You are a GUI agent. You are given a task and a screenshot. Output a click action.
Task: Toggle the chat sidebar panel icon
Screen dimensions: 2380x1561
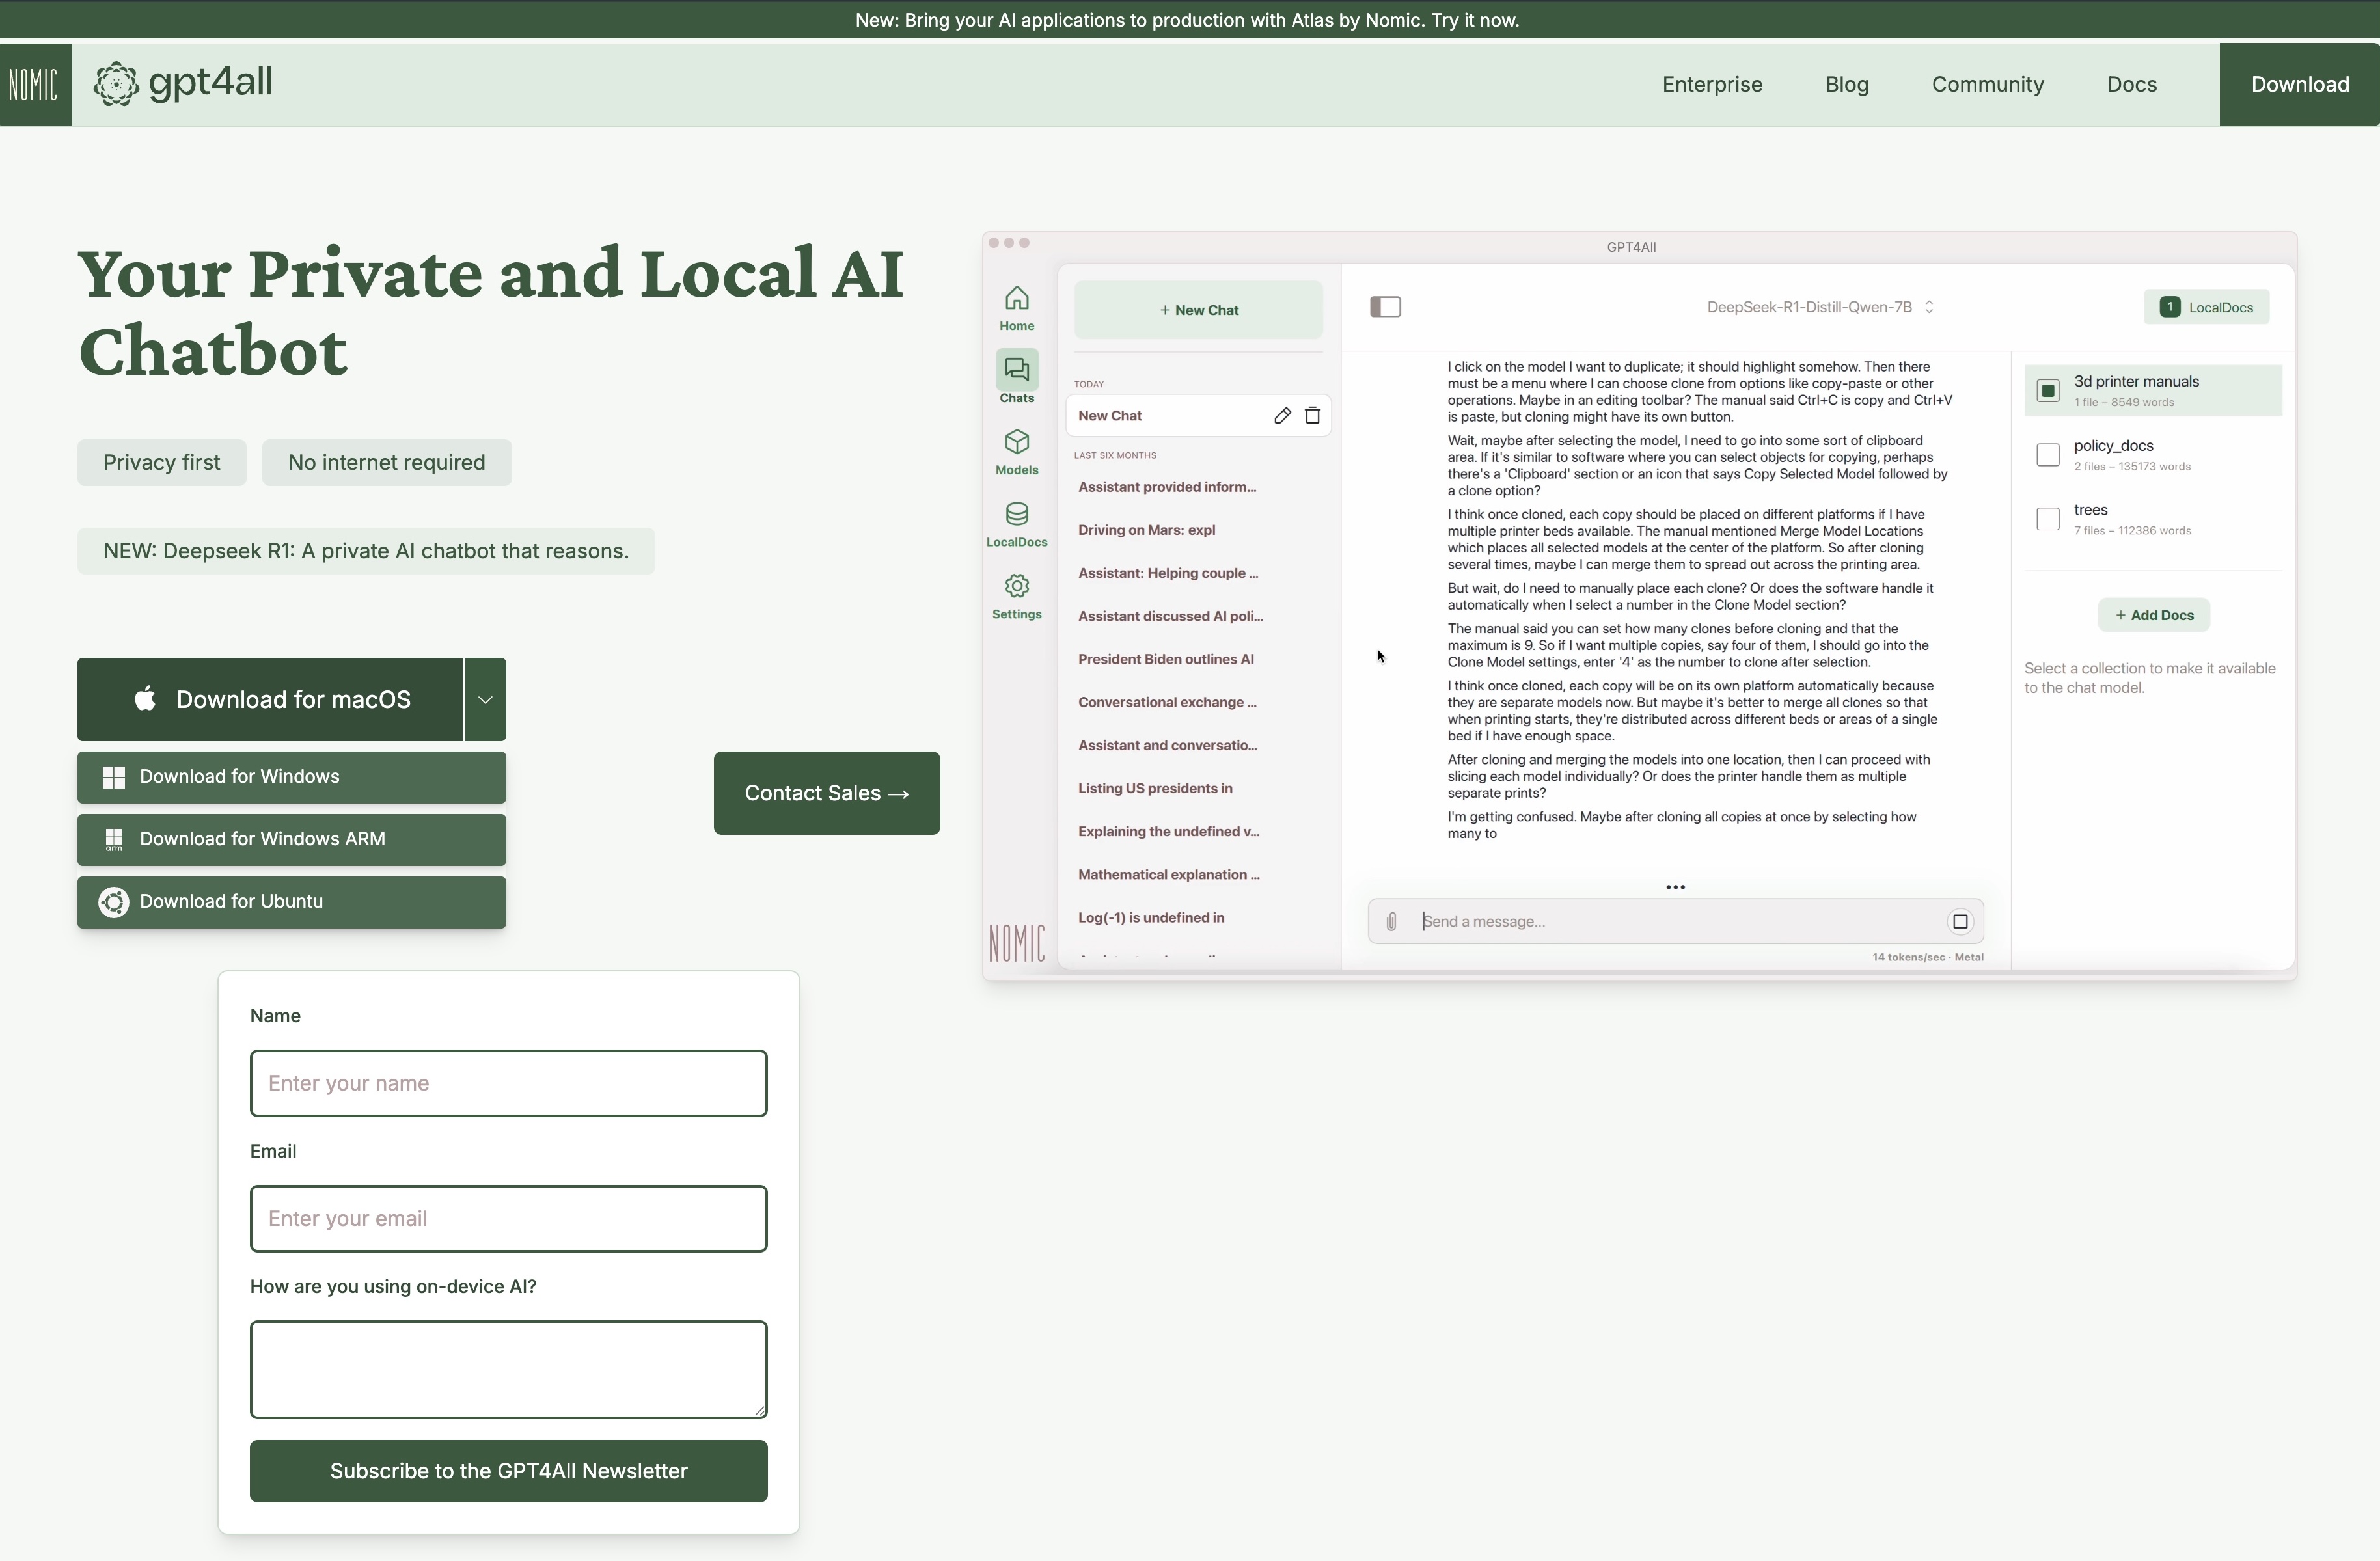(x=1385, y=307)
